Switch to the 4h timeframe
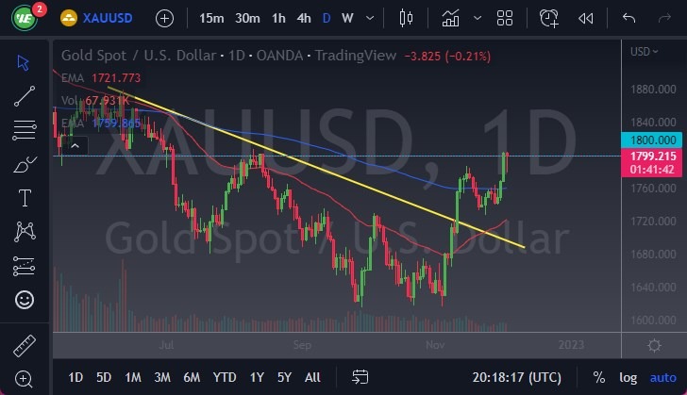687x395 pixels. pos(303,18)
